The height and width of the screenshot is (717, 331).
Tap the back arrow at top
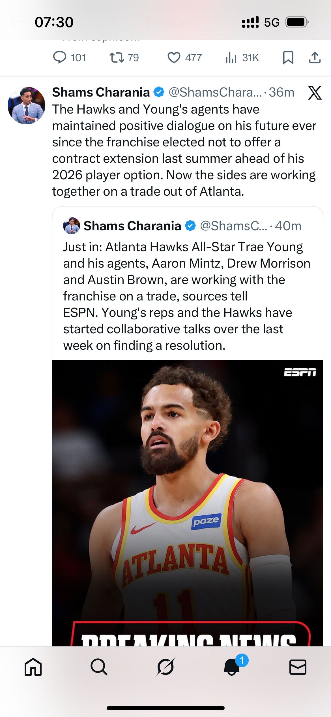coord(18,22)
